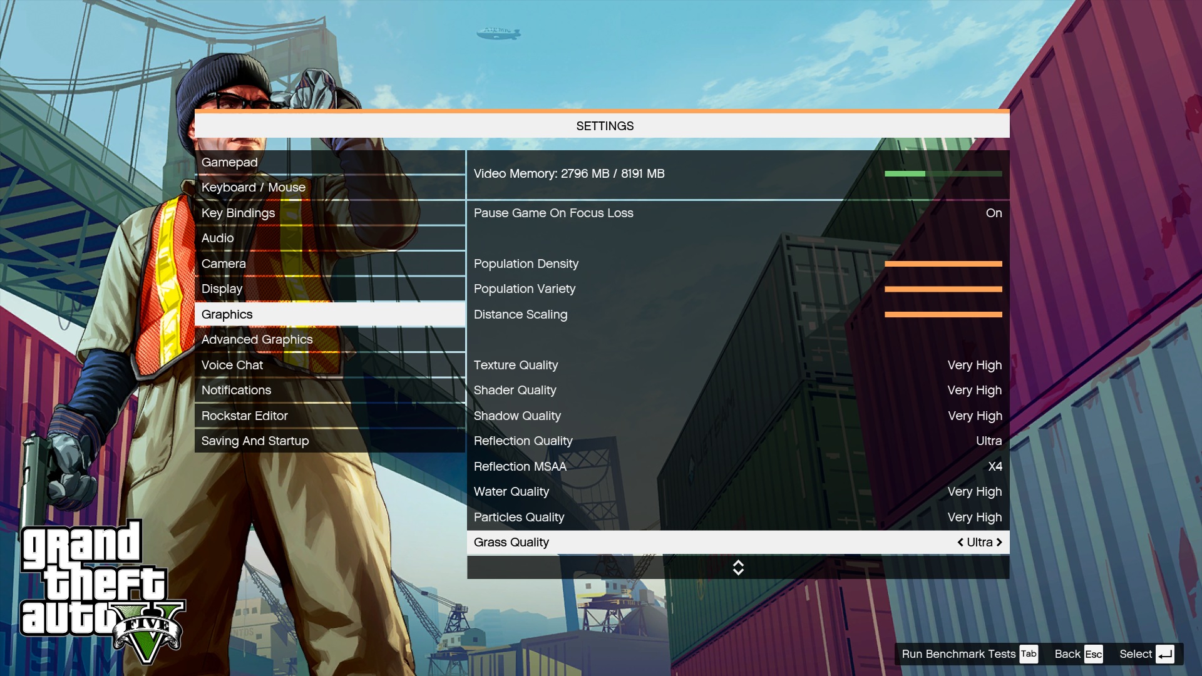Click the Rockstar Editor settings entry

[x=244, y=415]
